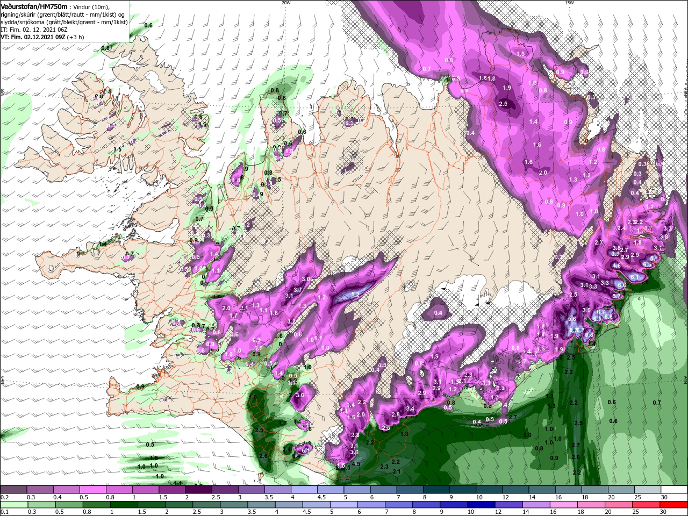Pick the 12 swatch in the top legend row
The height and width of the screenshot is (516, 688).
516,490
